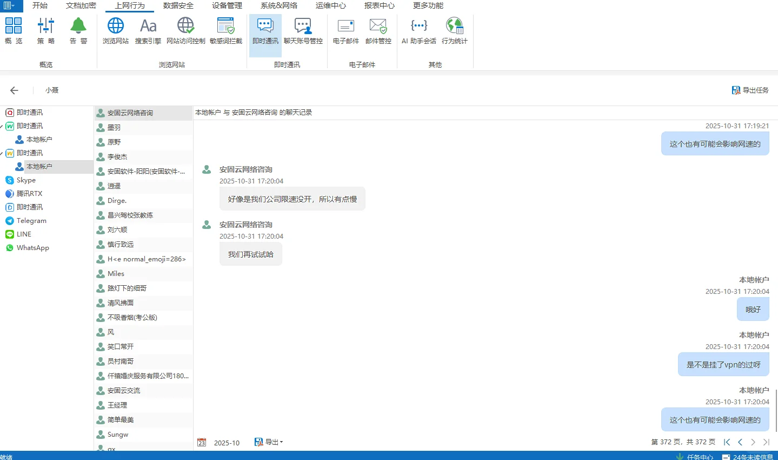
Task: Open chat with contact 逍遥
Action: click(x=144, y=186)
